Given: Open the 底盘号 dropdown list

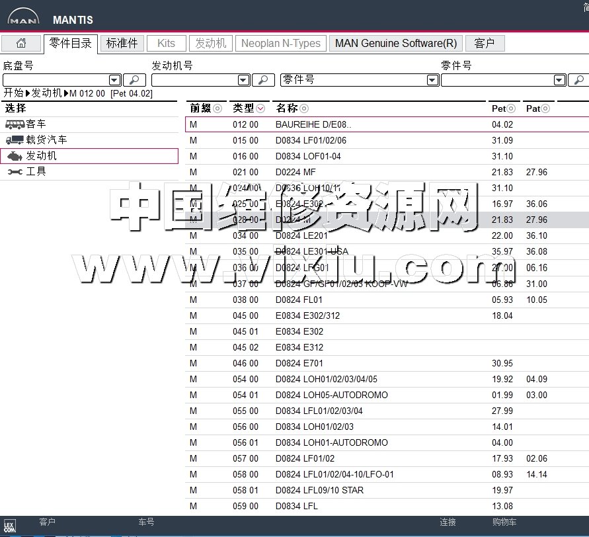Looking at the screenshot, I should point(114,80).
